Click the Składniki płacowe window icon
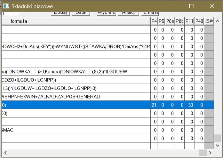This screenshot has height=158, width=223. pyautogui.click(x=6, y=6)
